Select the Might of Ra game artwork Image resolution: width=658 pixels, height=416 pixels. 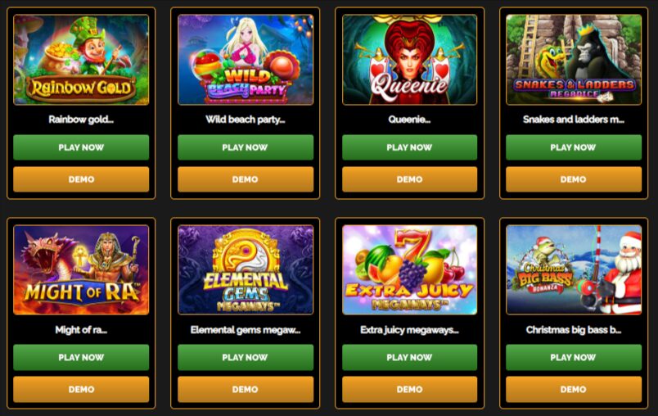tap(81, 270)
